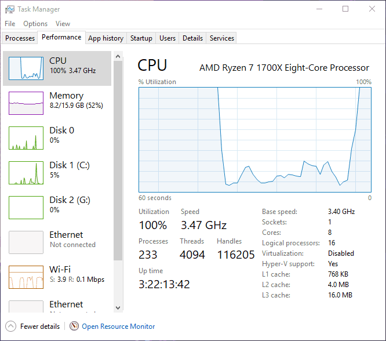Switch to the Services tab

pos(222,38)
